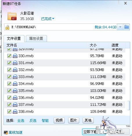Viewport: 132px width, 136px height.
Task: Open the browse folder icon next to 剩余 space
Action: tap(126, 27)
